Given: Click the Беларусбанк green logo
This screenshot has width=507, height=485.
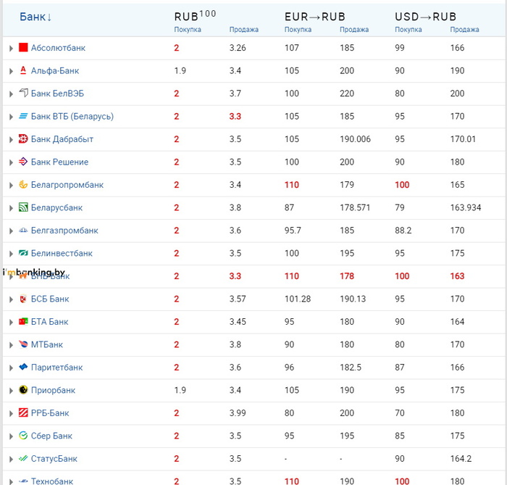Looking at the screenshot, I should (23, 207).
